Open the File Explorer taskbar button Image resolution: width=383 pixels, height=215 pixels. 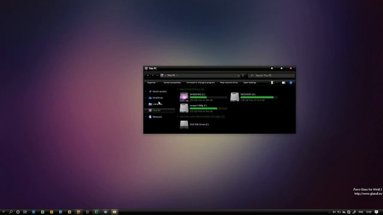pos(114,212)
